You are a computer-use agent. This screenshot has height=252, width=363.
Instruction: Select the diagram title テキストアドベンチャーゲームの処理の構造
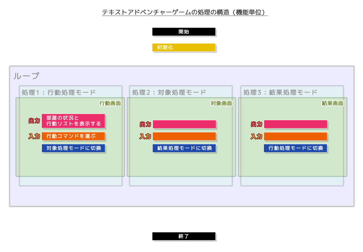(166, 12)
